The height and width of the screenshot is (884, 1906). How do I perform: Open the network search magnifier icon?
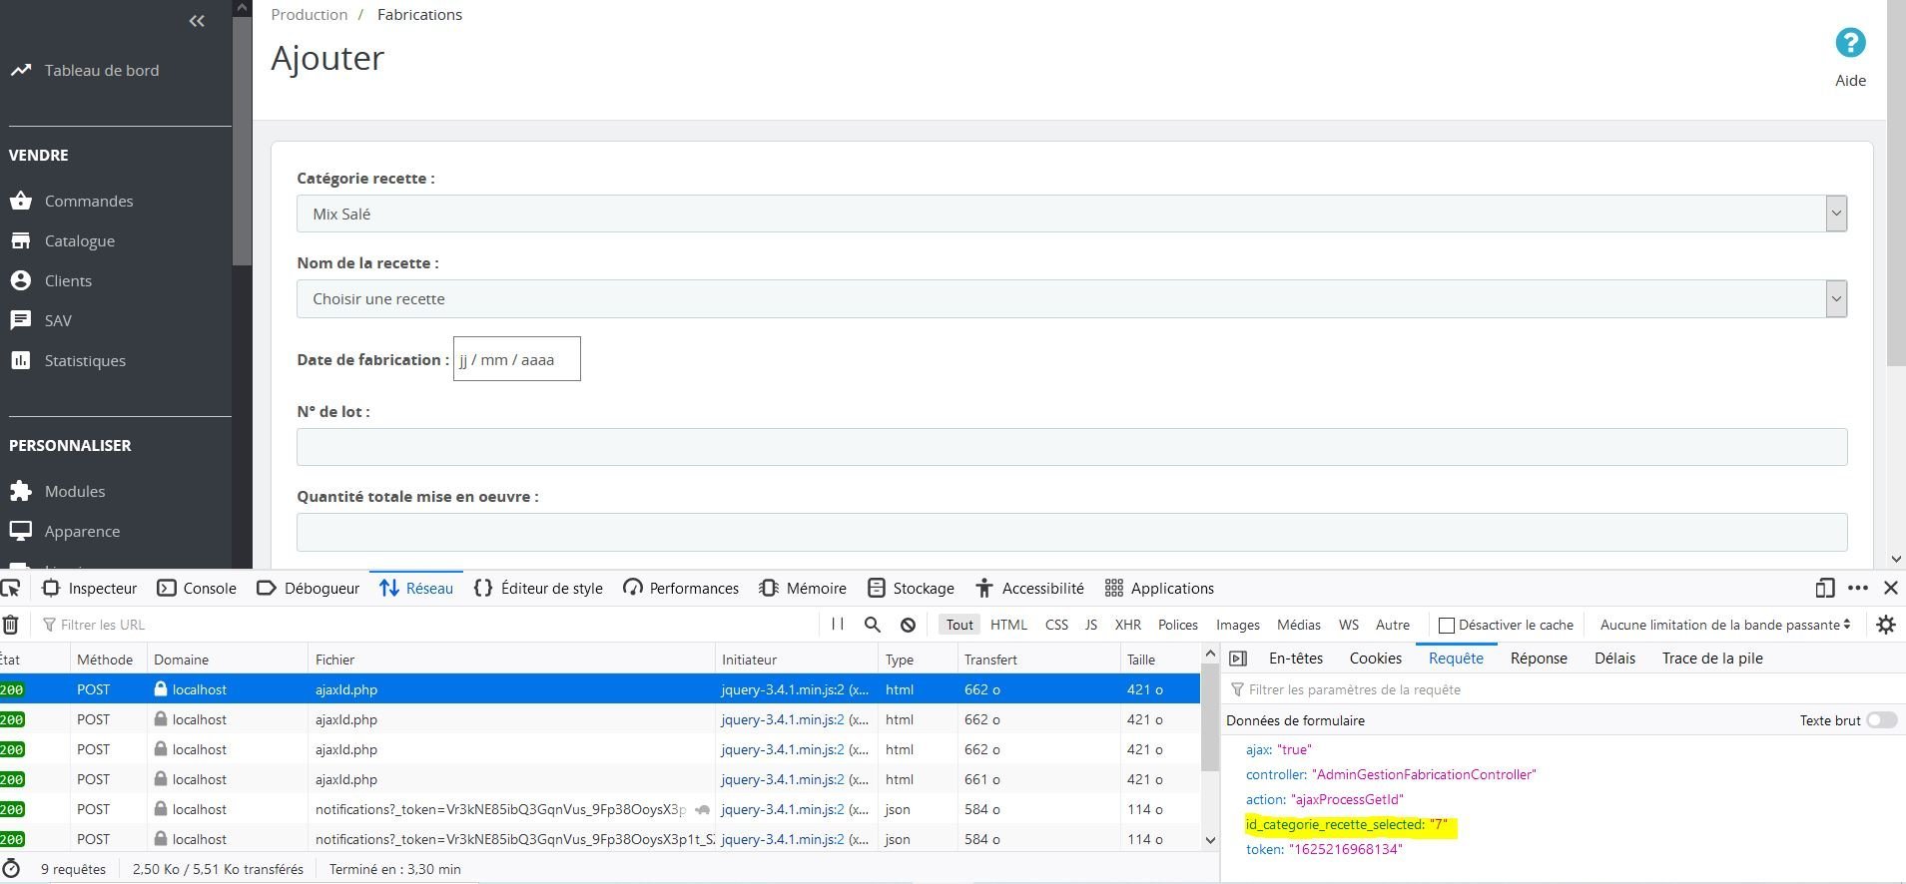pyautogui.click(x=872, y=625)
